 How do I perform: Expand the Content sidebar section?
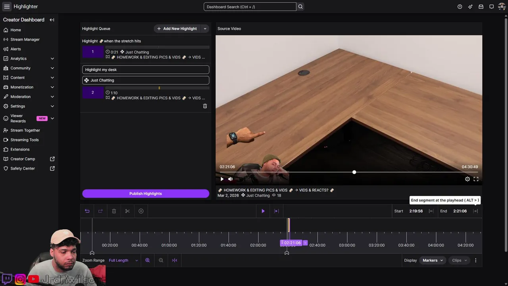(x=52, y=77)
